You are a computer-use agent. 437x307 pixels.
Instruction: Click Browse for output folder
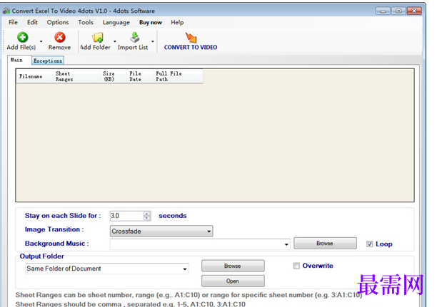tap(233, 266)
